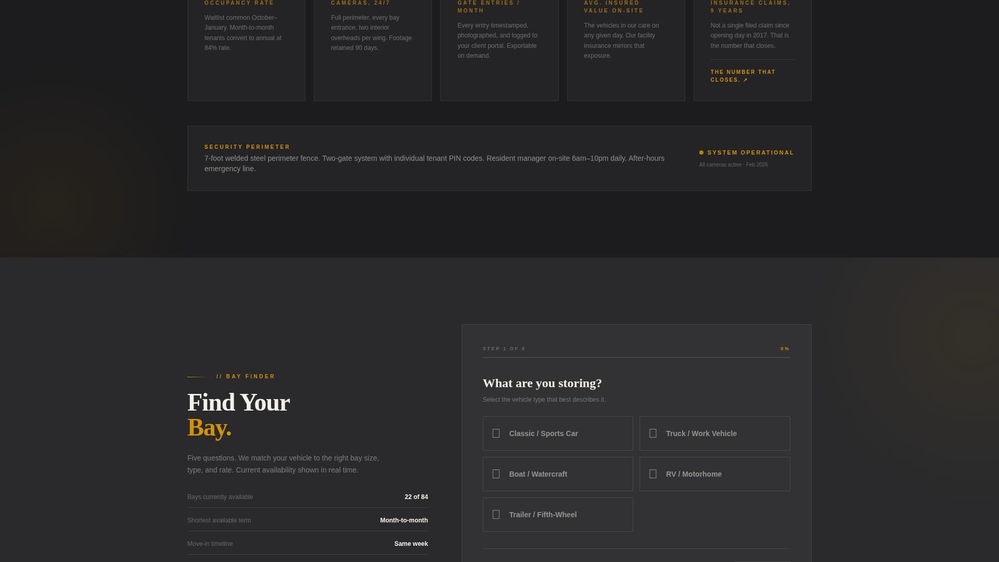Click the accent line beside BAY FINDER
Image resolution: width=999 pixels, height=562 pixels.
click(x=198, y=376)
